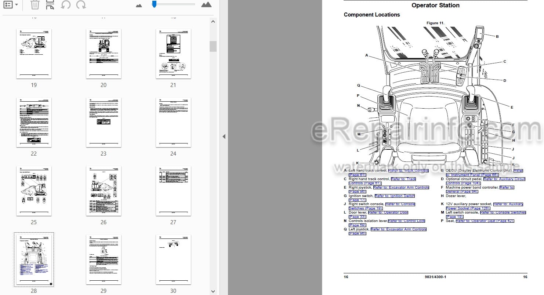Follow 'Refer to: Control Lock' link
Viewport: 544px width, 295px height.
406,221
